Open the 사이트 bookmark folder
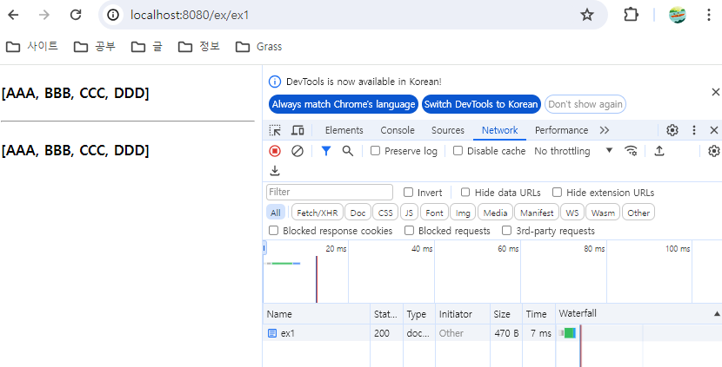Image resolution: width=722 pixels, height=367 pixels. point(32,46)
